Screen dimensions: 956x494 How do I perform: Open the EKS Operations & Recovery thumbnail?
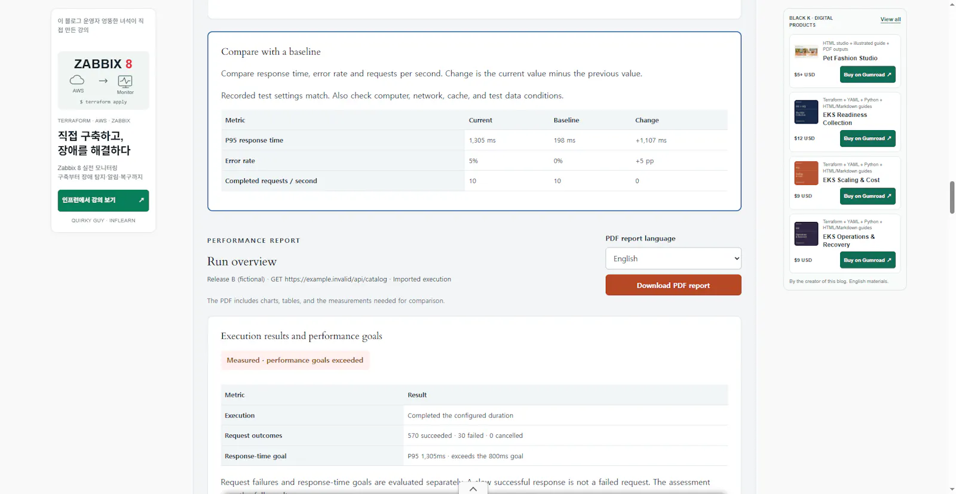806,234
